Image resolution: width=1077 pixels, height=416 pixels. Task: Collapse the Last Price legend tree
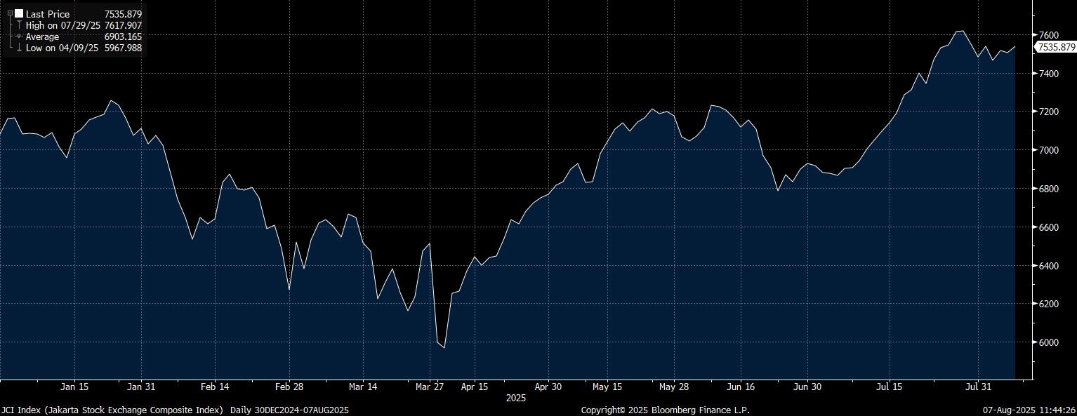(x=10, y=13)
